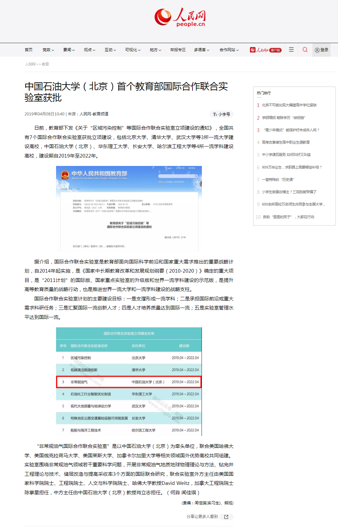Click the date text 2019年04月08日10:40
The width and height of the screenshot is (338, 527).
(44, 114)
